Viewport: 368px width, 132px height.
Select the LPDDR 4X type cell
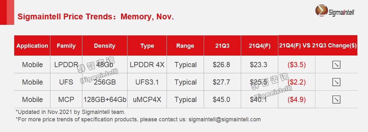pyautogui.click(x=147, y=65)
